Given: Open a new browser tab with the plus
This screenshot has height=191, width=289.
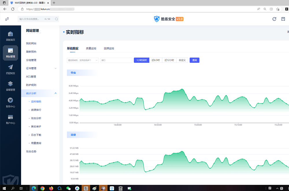Looking at the screenshot, I should click(x=54, y=3).
